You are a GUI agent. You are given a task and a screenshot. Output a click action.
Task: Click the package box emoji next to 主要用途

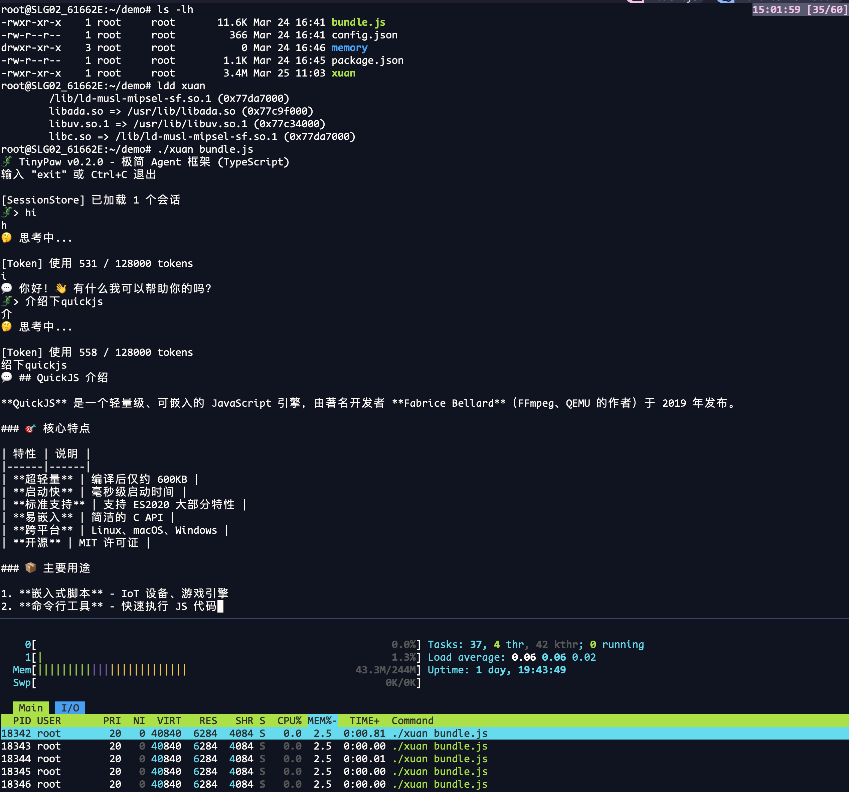[30, 568]
